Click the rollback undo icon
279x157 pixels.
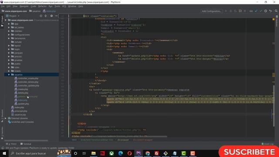coord(270,11)
